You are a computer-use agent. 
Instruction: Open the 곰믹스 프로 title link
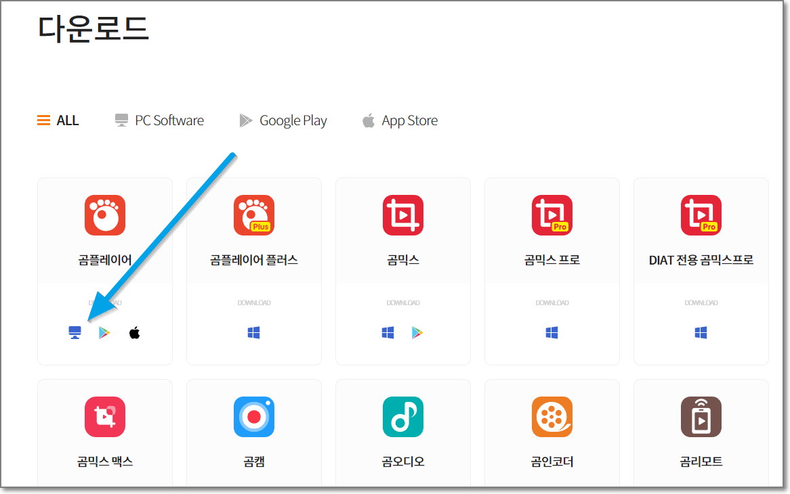click(x=552, y=260)
